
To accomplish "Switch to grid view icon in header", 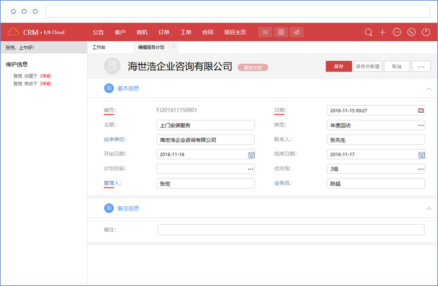I will 281,32.
